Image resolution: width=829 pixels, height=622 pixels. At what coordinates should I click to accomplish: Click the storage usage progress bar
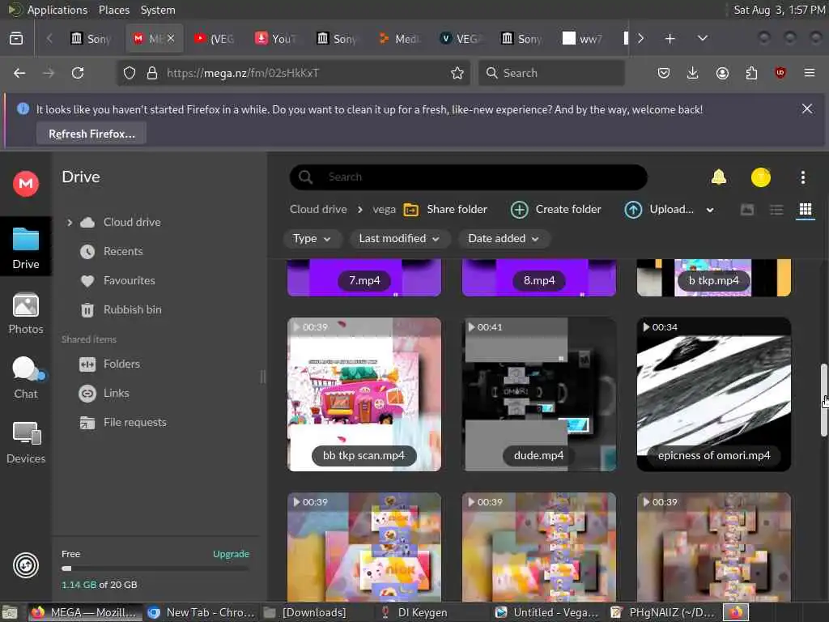tap(155, 569)
